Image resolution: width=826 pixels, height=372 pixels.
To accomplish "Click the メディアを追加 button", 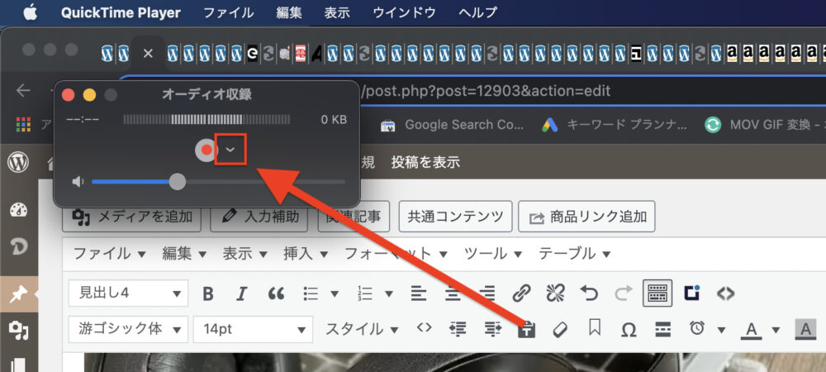I will [131, 217].
